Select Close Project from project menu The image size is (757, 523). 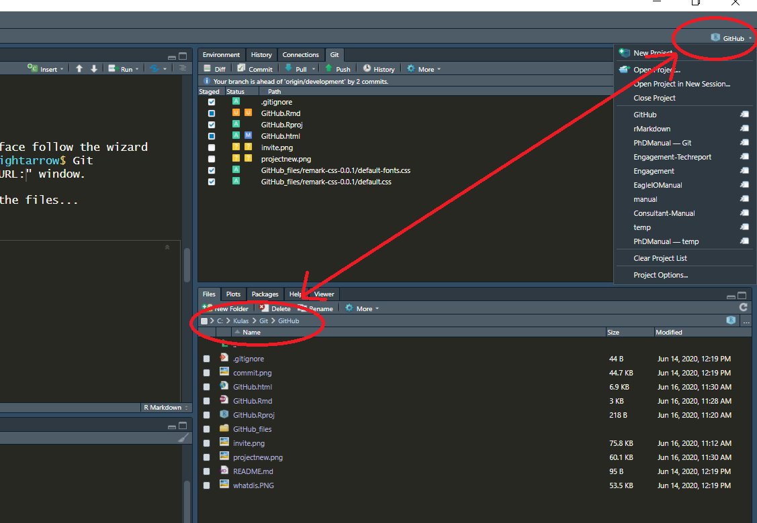[x=654, y=98]
